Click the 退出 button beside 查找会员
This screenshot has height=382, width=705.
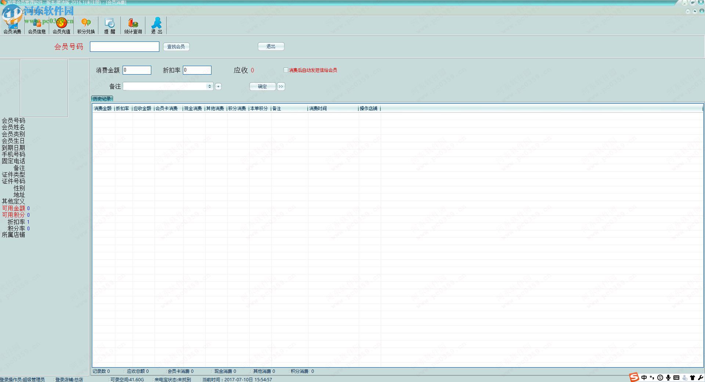coord(271,46)
